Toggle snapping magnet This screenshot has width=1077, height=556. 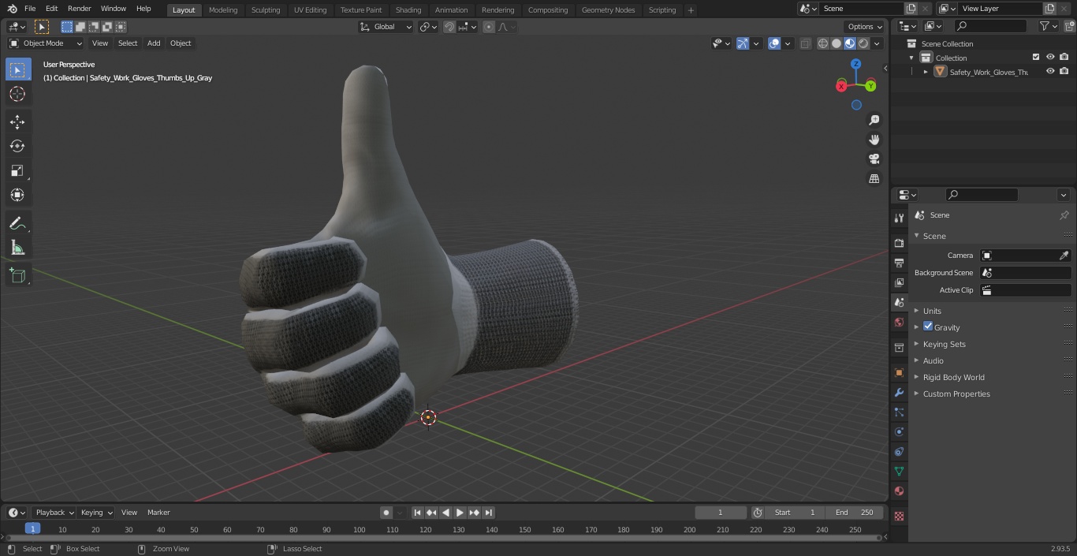point(449,27)
